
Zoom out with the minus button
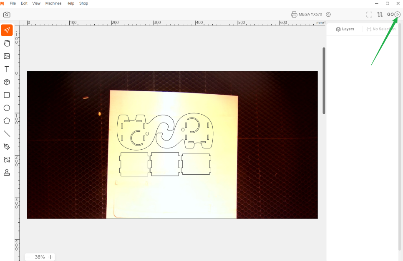click(28, 257)
